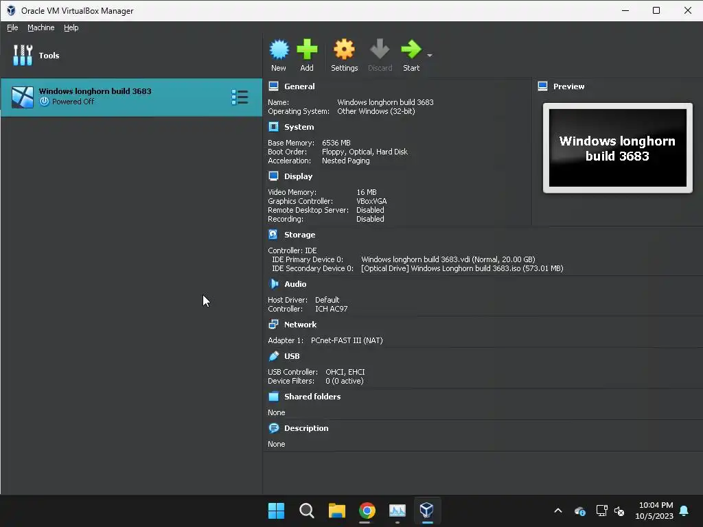Open Google Chrome from taskbar

(x=367, y=511)
